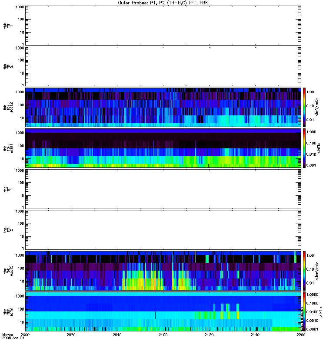
Task: Select the thc fbk edc12 colorbar
Action: pyautogui.click(x=304, y=270)
